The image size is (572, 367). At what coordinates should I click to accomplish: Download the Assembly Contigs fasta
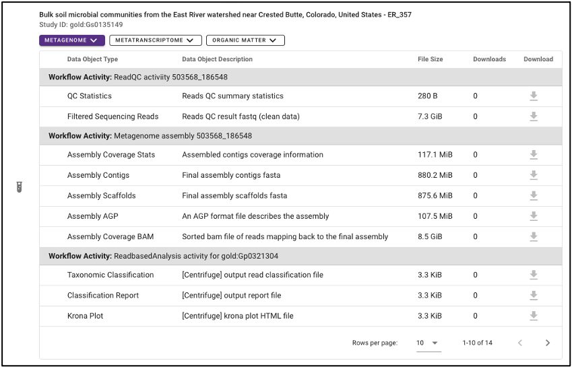(x=534, y=175)
